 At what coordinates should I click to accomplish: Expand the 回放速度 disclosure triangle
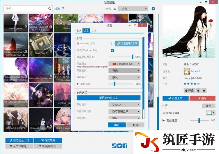(x=164, y=120)
